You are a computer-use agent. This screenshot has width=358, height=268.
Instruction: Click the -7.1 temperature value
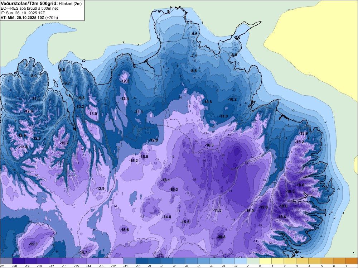pos(194,56)
